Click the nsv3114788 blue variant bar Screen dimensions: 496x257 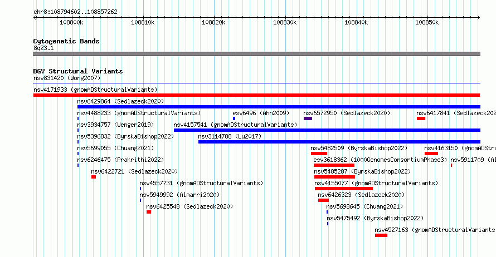pos(339,142)
